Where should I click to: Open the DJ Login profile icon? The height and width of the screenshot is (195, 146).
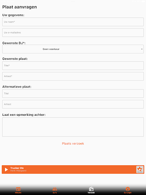(x=128, y=189)
